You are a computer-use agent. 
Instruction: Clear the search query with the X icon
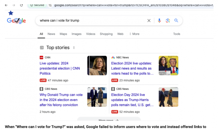[149, 21]
